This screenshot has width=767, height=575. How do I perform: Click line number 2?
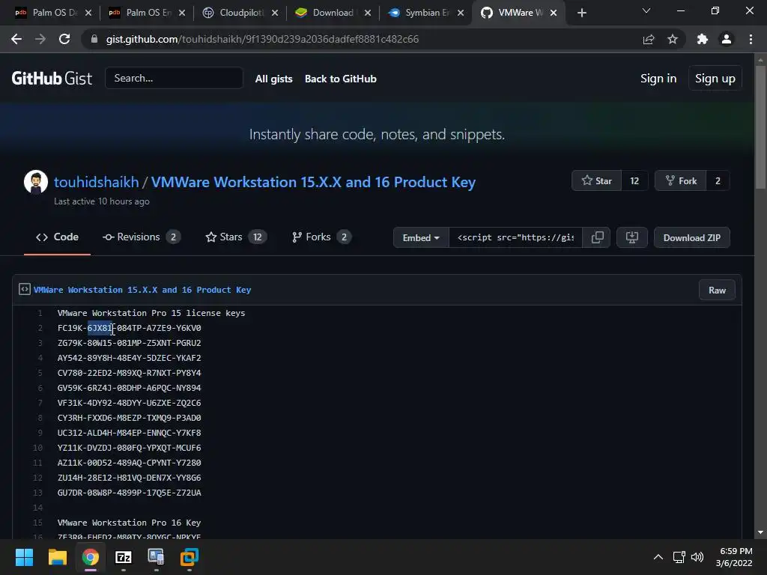point(40,328)
